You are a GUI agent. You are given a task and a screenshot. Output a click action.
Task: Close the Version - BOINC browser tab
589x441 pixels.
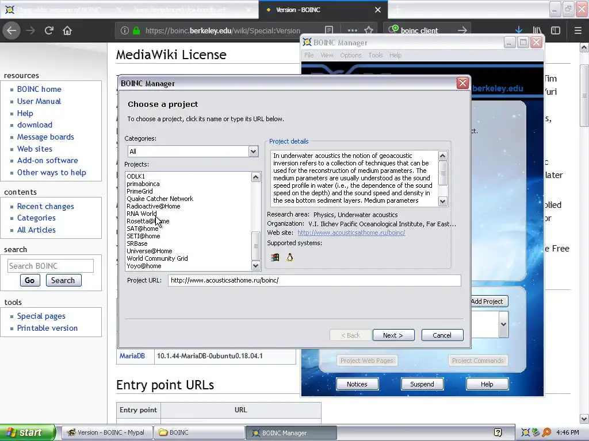click(x=378, y=10)
